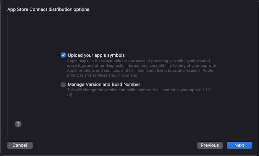Uncheck the blue Upload symbols checkmark box
Viewport: 259px width, 156px height.
[63, 55]
